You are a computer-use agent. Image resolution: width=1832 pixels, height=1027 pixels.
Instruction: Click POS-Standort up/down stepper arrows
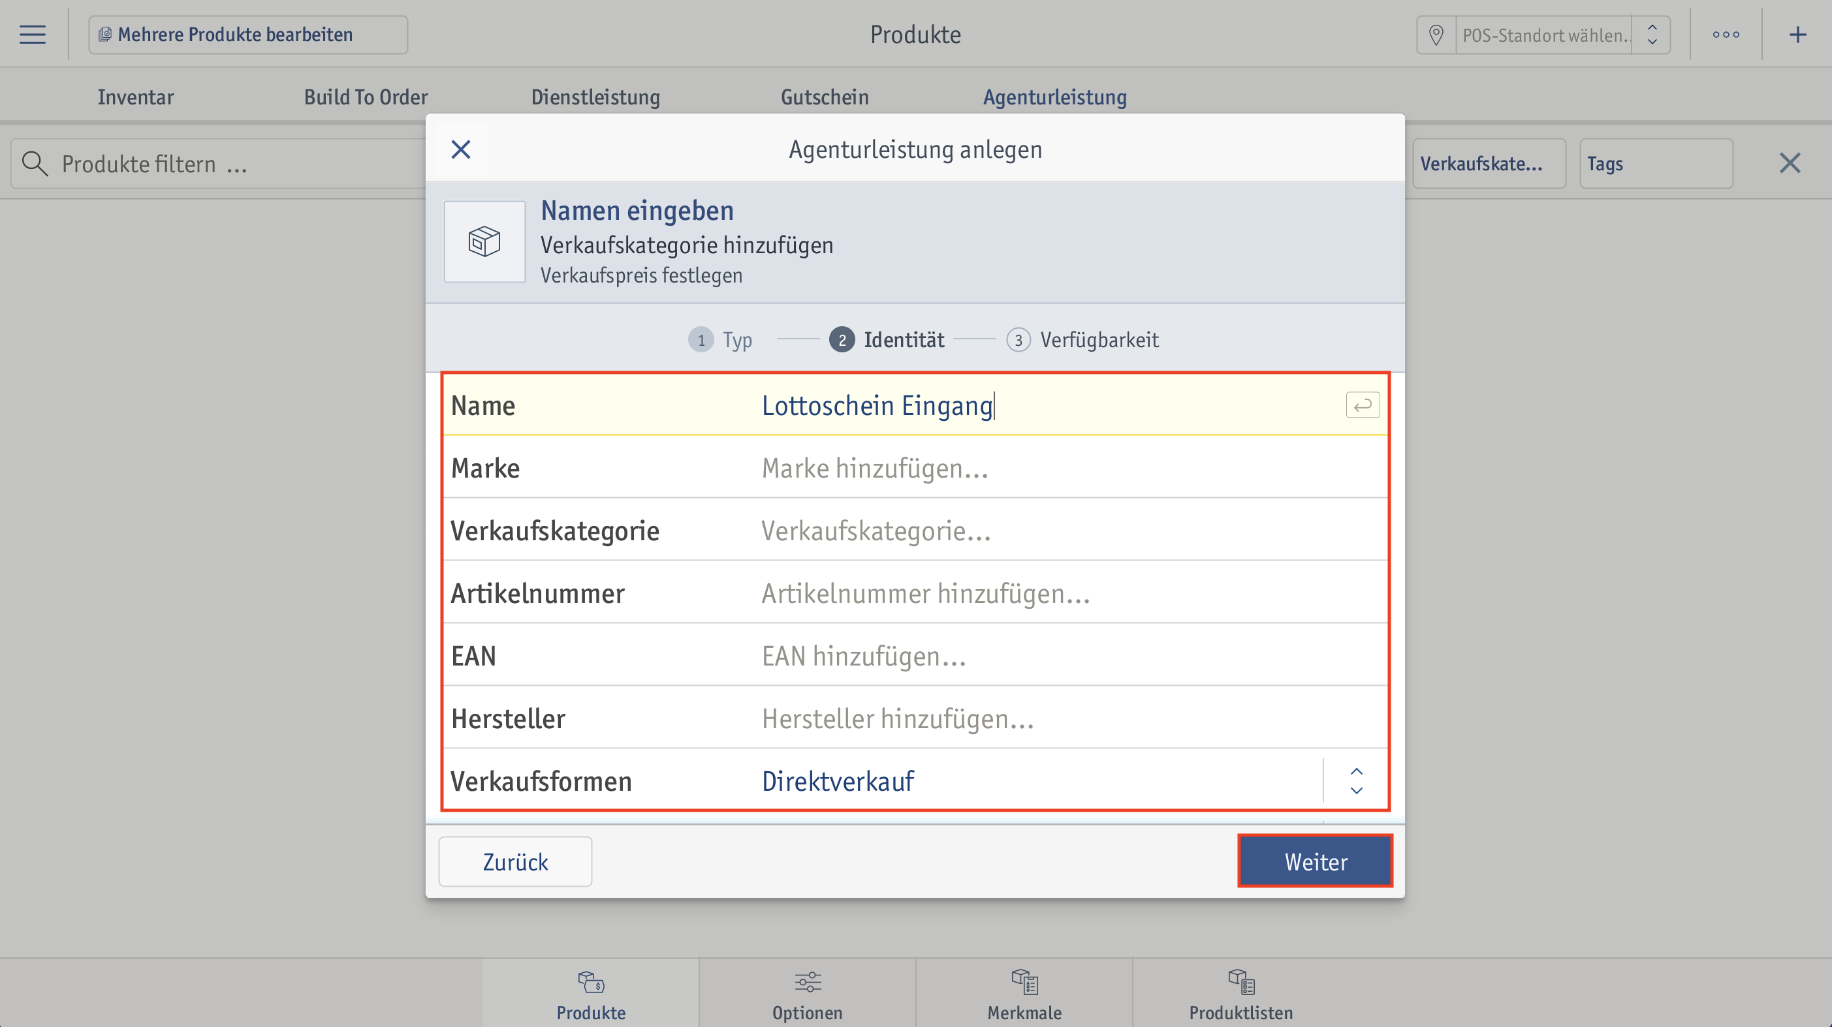1652,35
